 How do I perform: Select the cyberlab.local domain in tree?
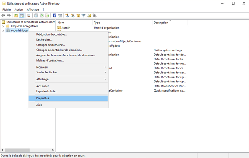tap(19, 30)
